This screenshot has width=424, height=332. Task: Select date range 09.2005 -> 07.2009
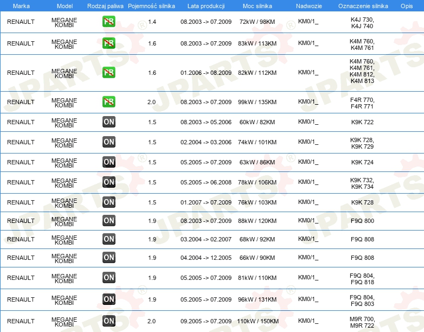[206, 321]
